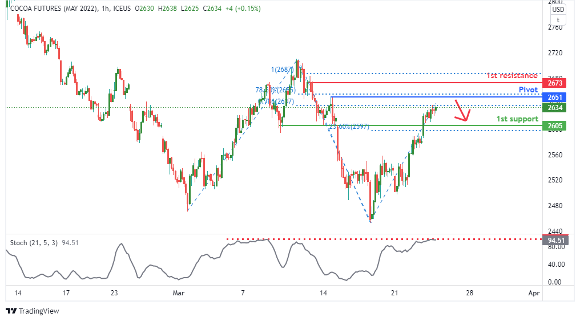The image size is (580, 321).
Task: Click the red 2673 price label
Action: click(x=555, y=83)
